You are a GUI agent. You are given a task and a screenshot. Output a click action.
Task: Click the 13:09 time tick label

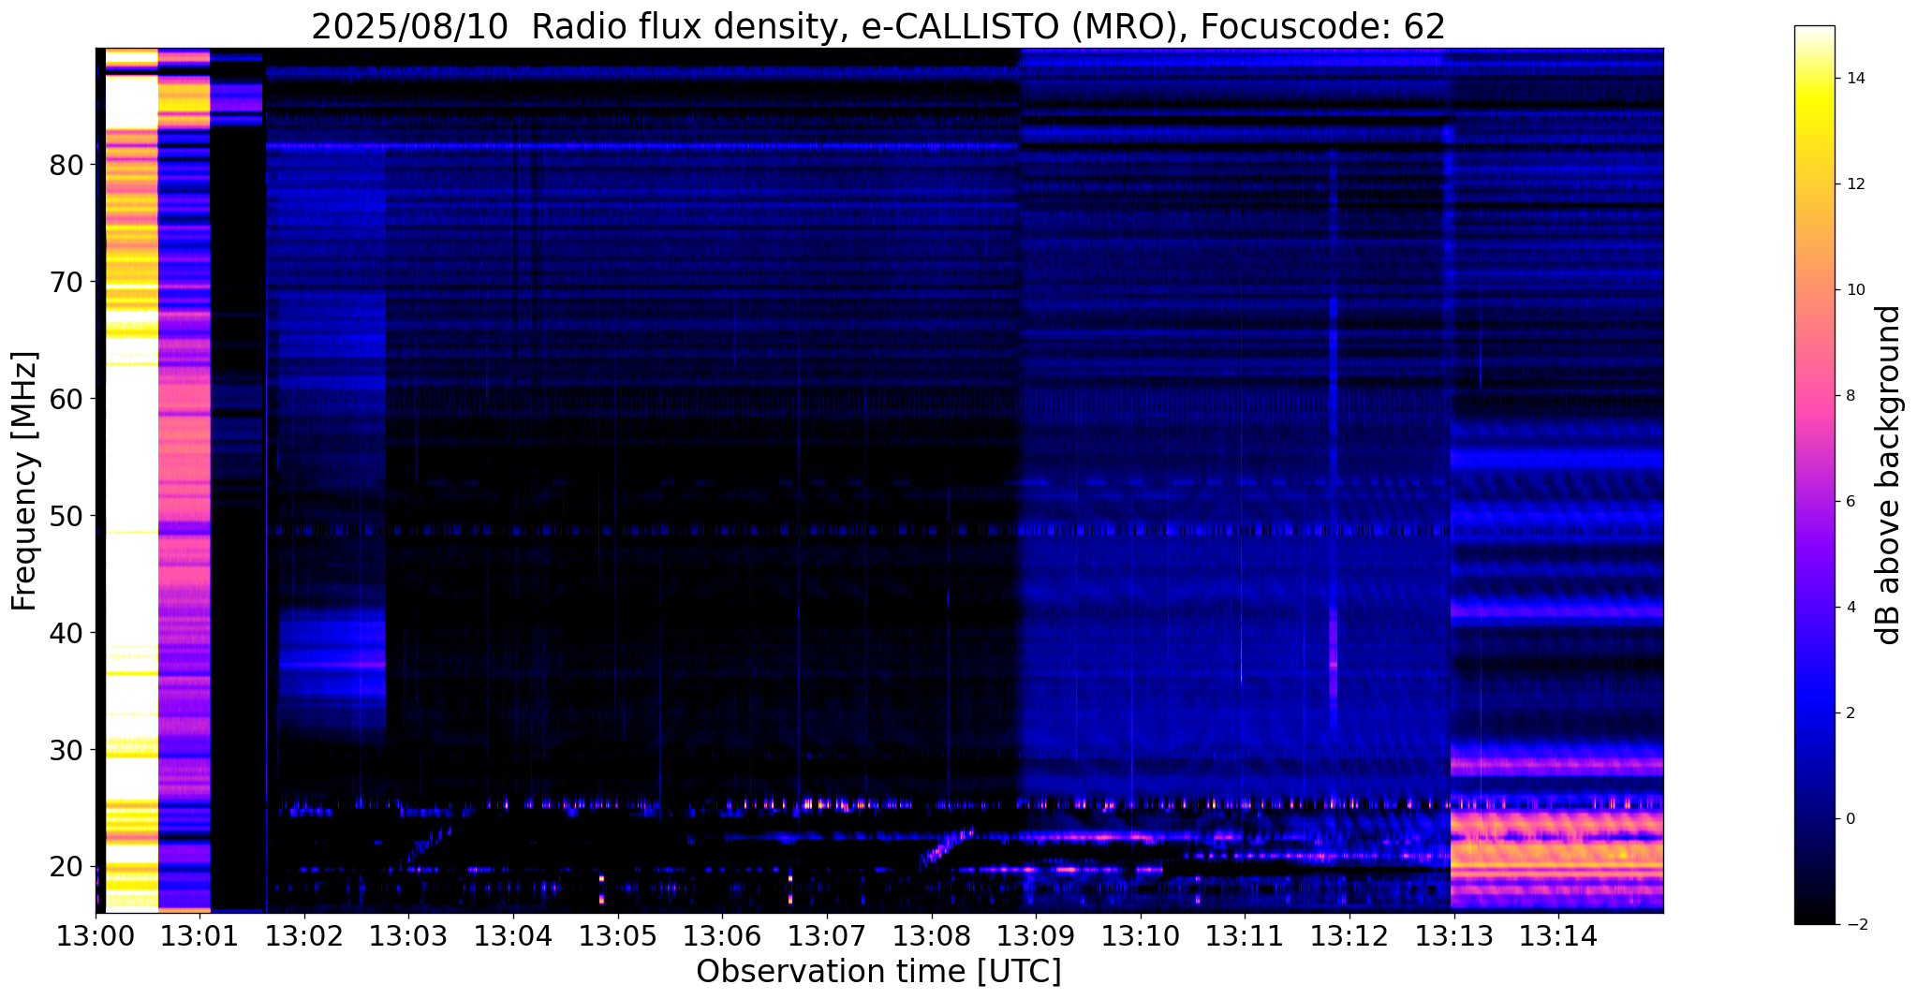pos(1036,936)
